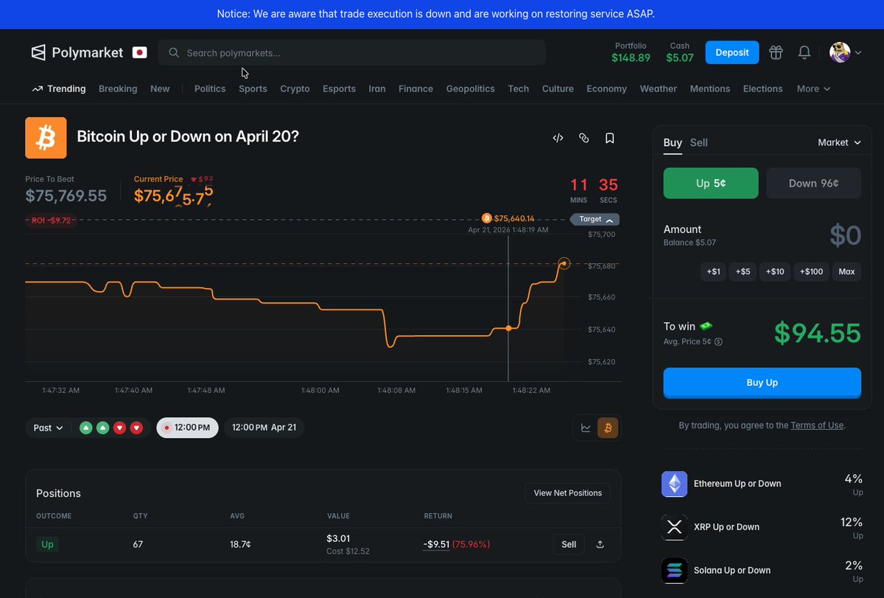The width and height of the screenshot is (884, 598).
Task: Select the Up 5¢ outcome
Action: [711, 183]
